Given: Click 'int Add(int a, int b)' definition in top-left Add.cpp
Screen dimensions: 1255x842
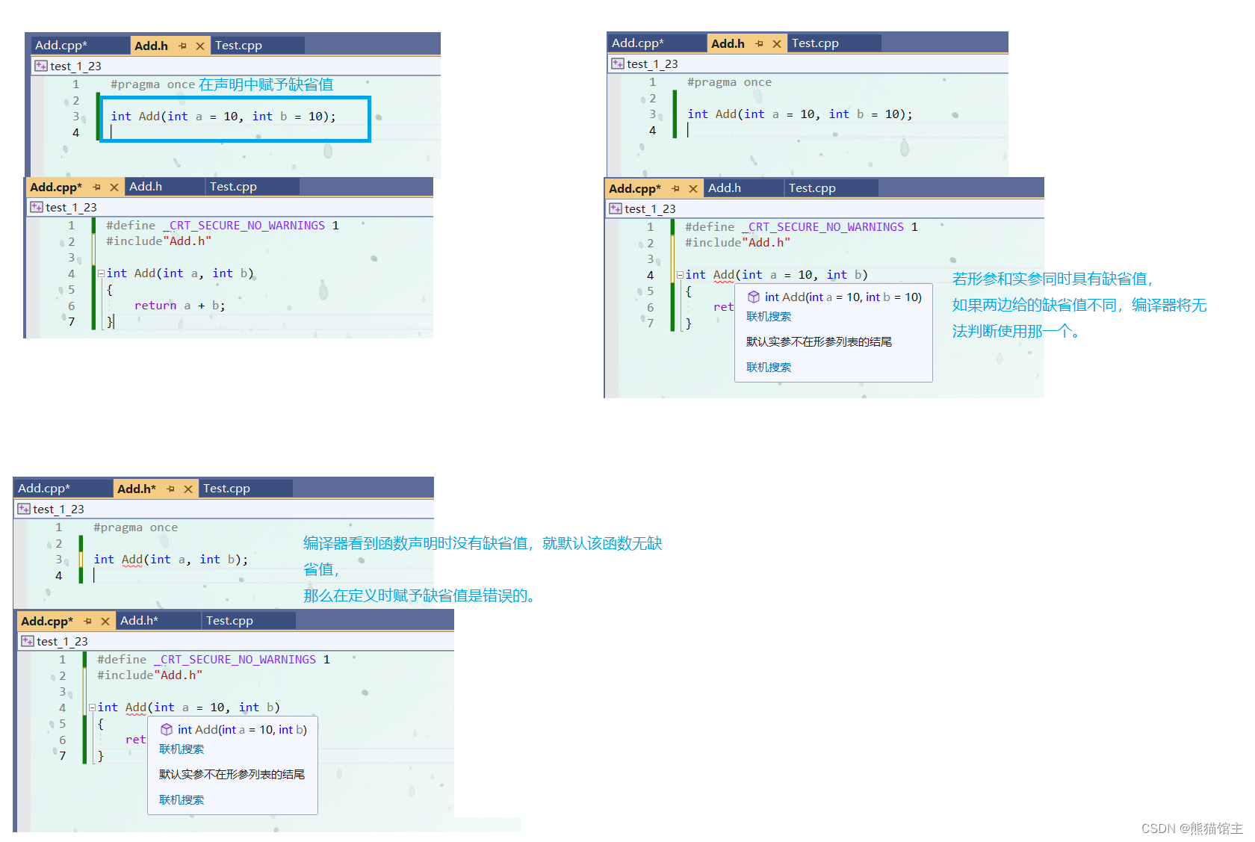Looking at the screenshot, I should 180,273.
